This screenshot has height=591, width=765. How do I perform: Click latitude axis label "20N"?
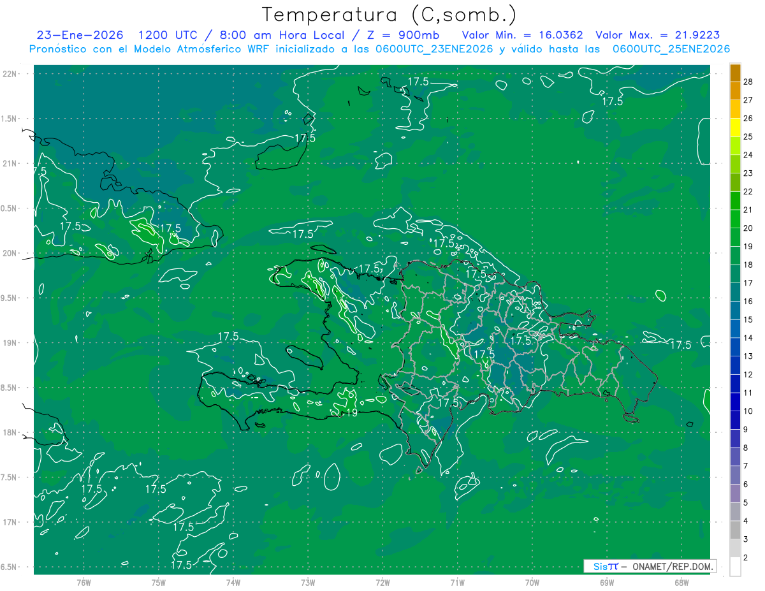pos(11,253)
